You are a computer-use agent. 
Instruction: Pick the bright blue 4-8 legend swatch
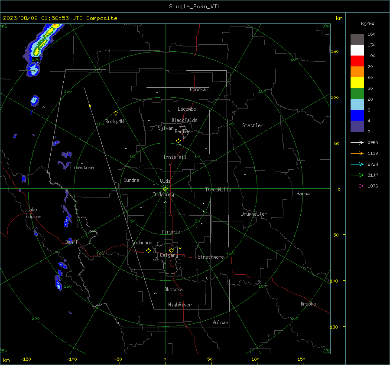(x=357, y=115)
